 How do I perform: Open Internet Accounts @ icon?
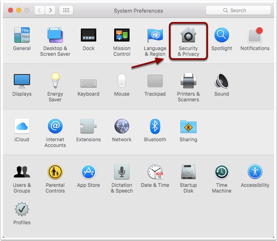click(x=55, y=126)
